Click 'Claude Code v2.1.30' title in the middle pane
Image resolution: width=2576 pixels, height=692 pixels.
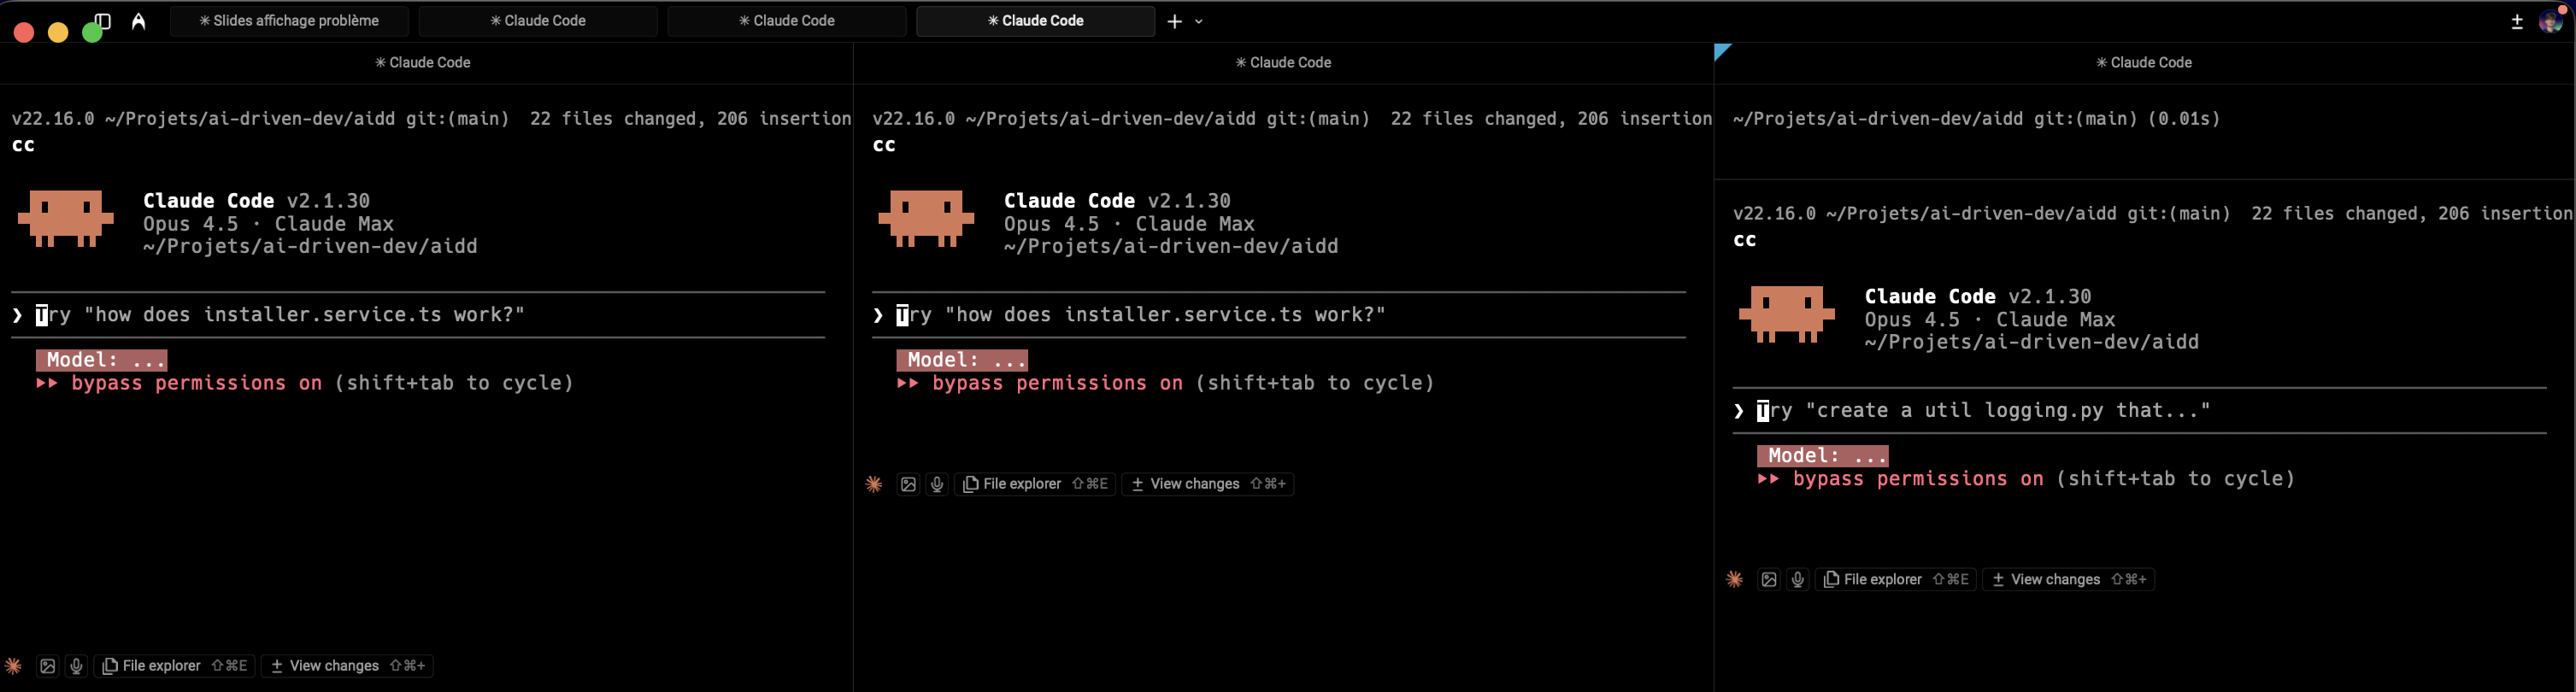click(1117, 201)
